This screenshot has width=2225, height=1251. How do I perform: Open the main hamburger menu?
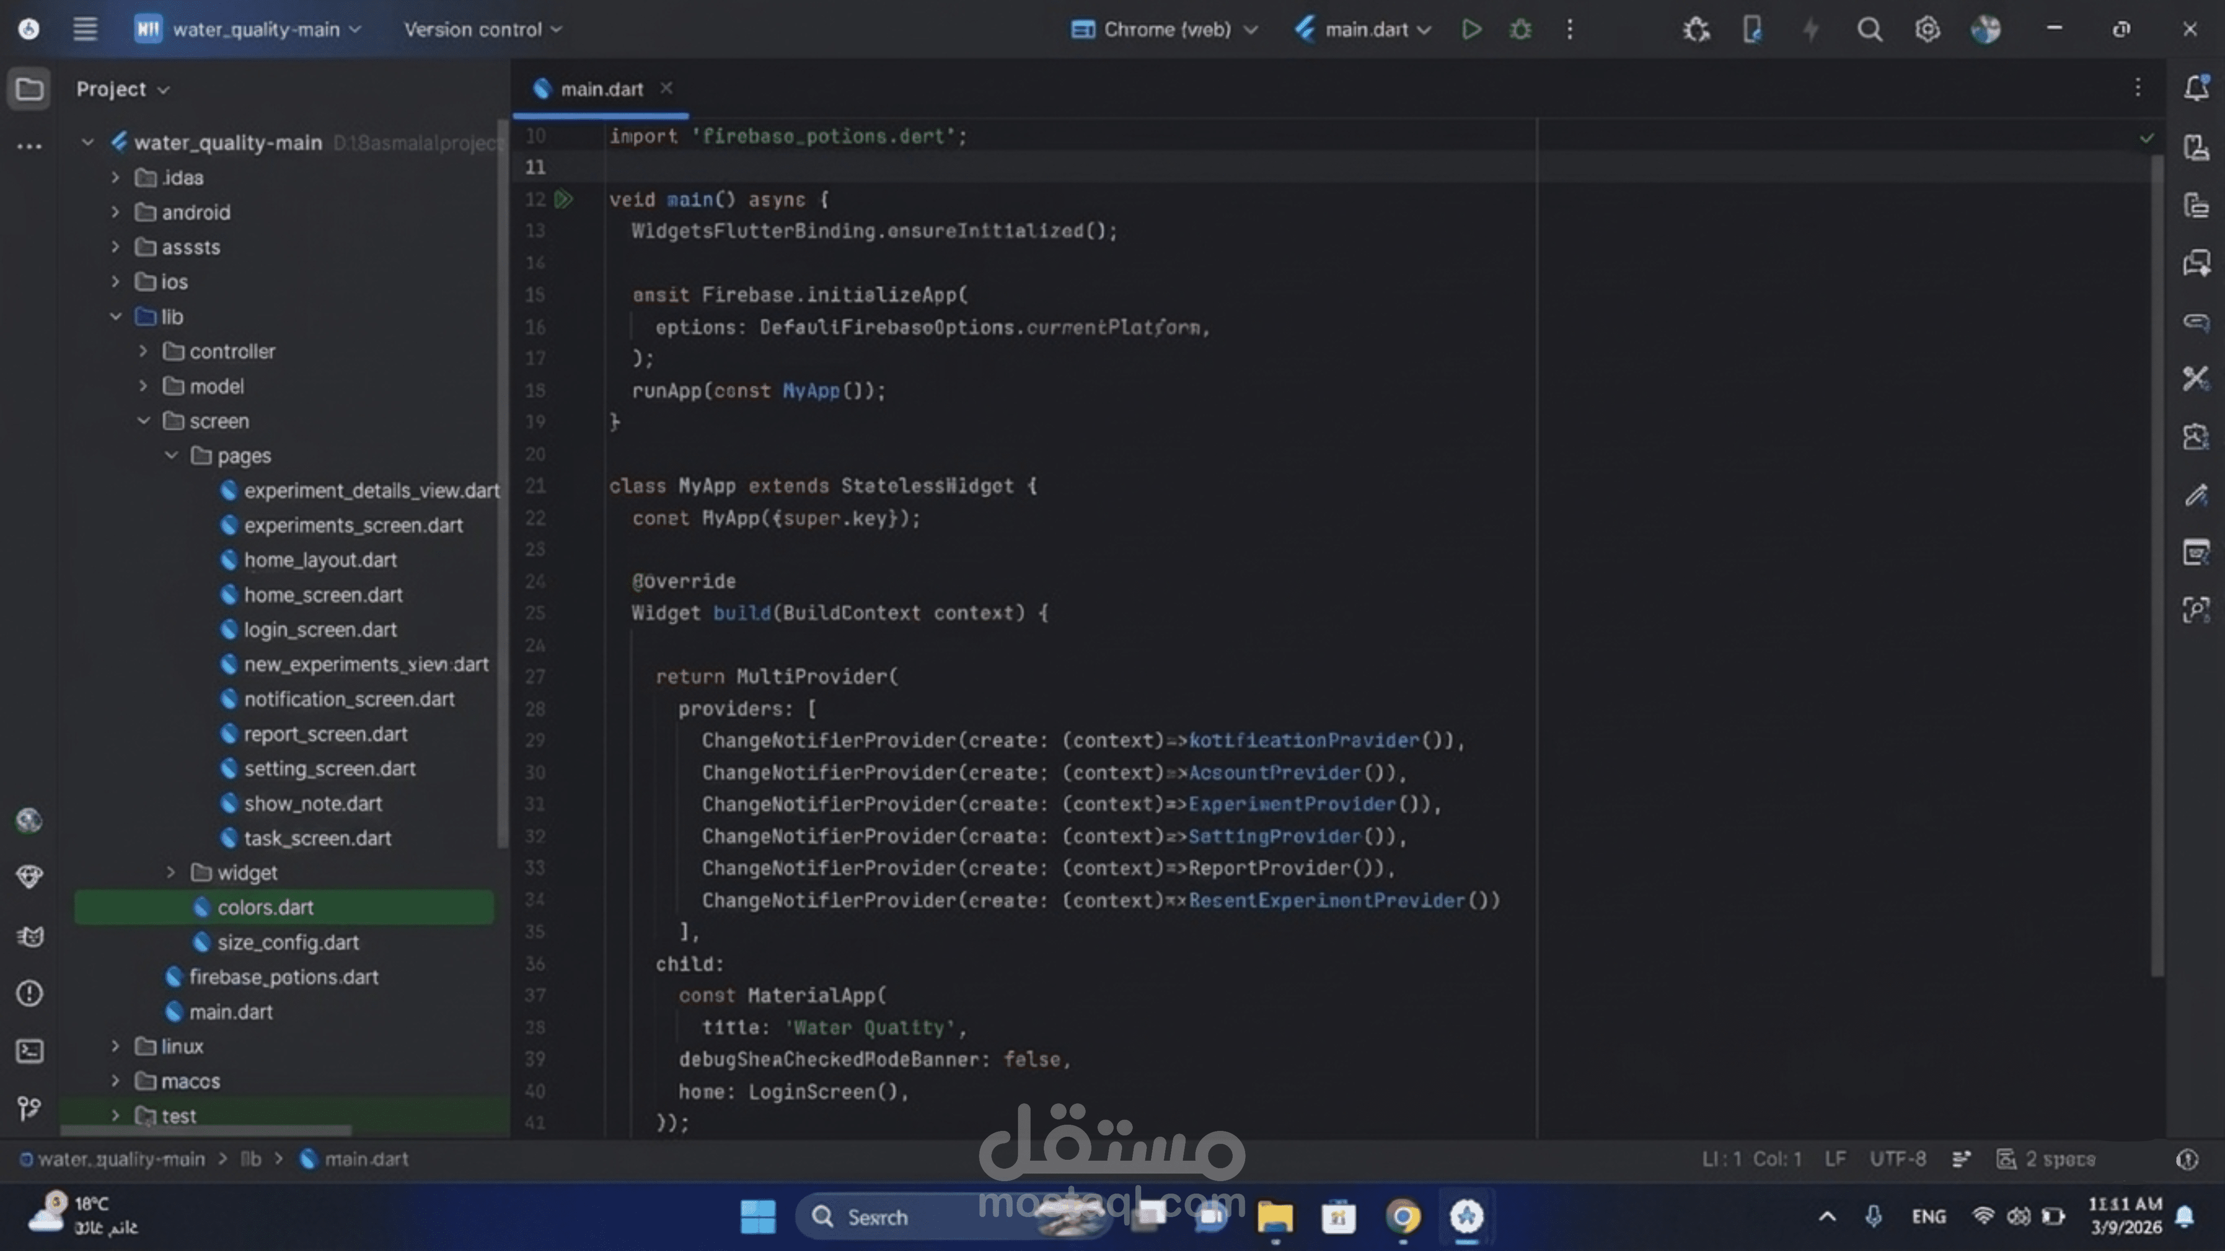point(84,29)
